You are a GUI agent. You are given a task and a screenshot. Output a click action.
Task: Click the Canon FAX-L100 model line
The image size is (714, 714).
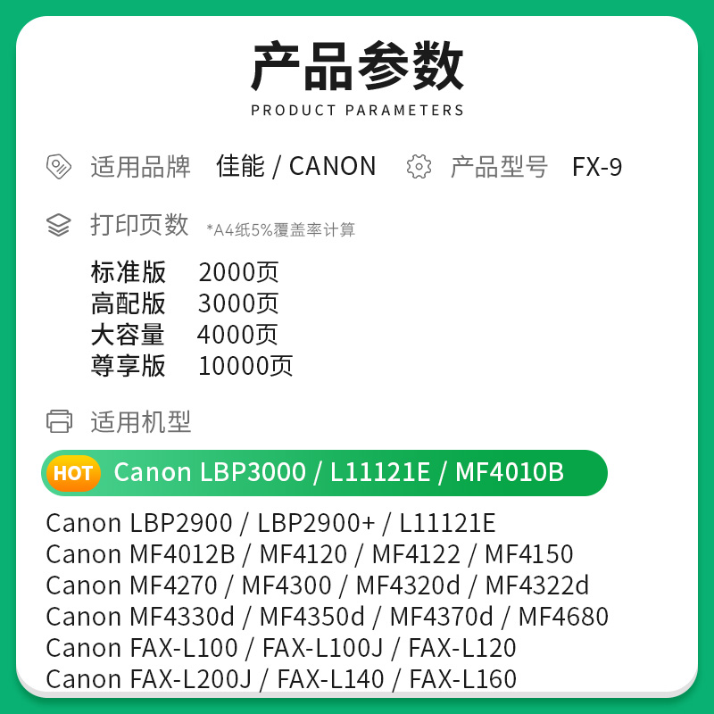(281, 648)
